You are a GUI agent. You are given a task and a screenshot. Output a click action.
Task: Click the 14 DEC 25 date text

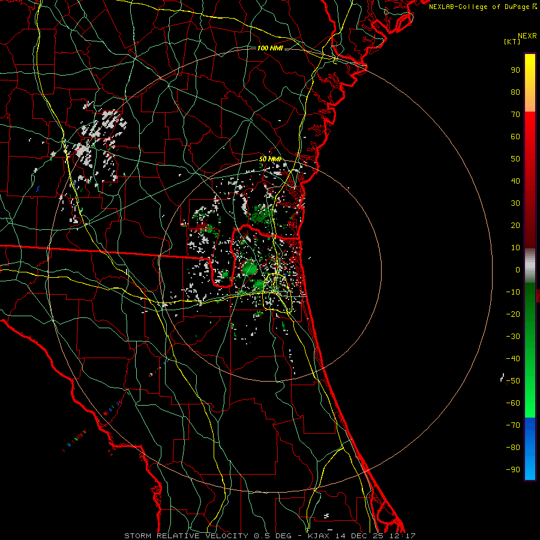coord(359,536)
